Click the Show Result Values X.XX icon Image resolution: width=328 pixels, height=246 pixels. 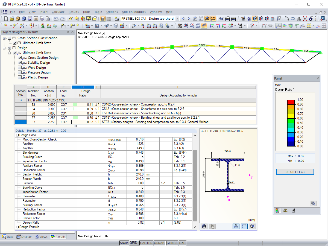coord(213,18)
